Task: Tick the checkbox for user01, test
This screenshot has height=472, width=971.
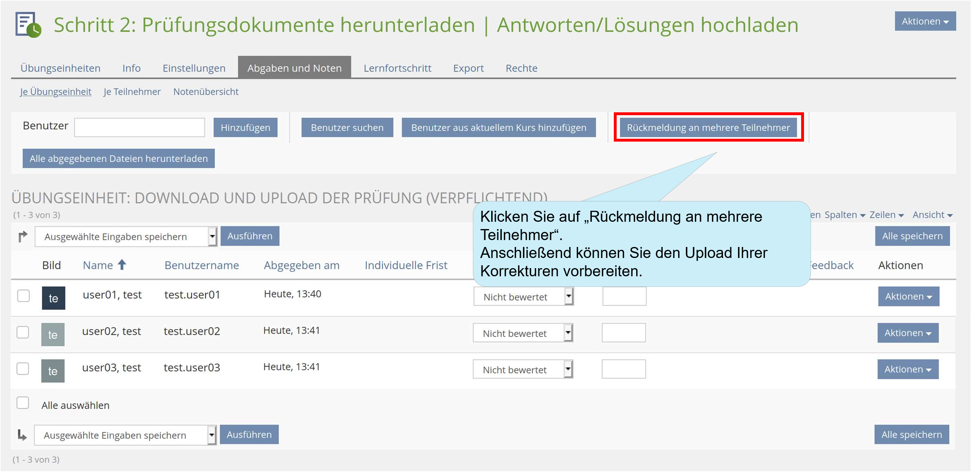Action: pyautogui.click(x=24, y=296)
